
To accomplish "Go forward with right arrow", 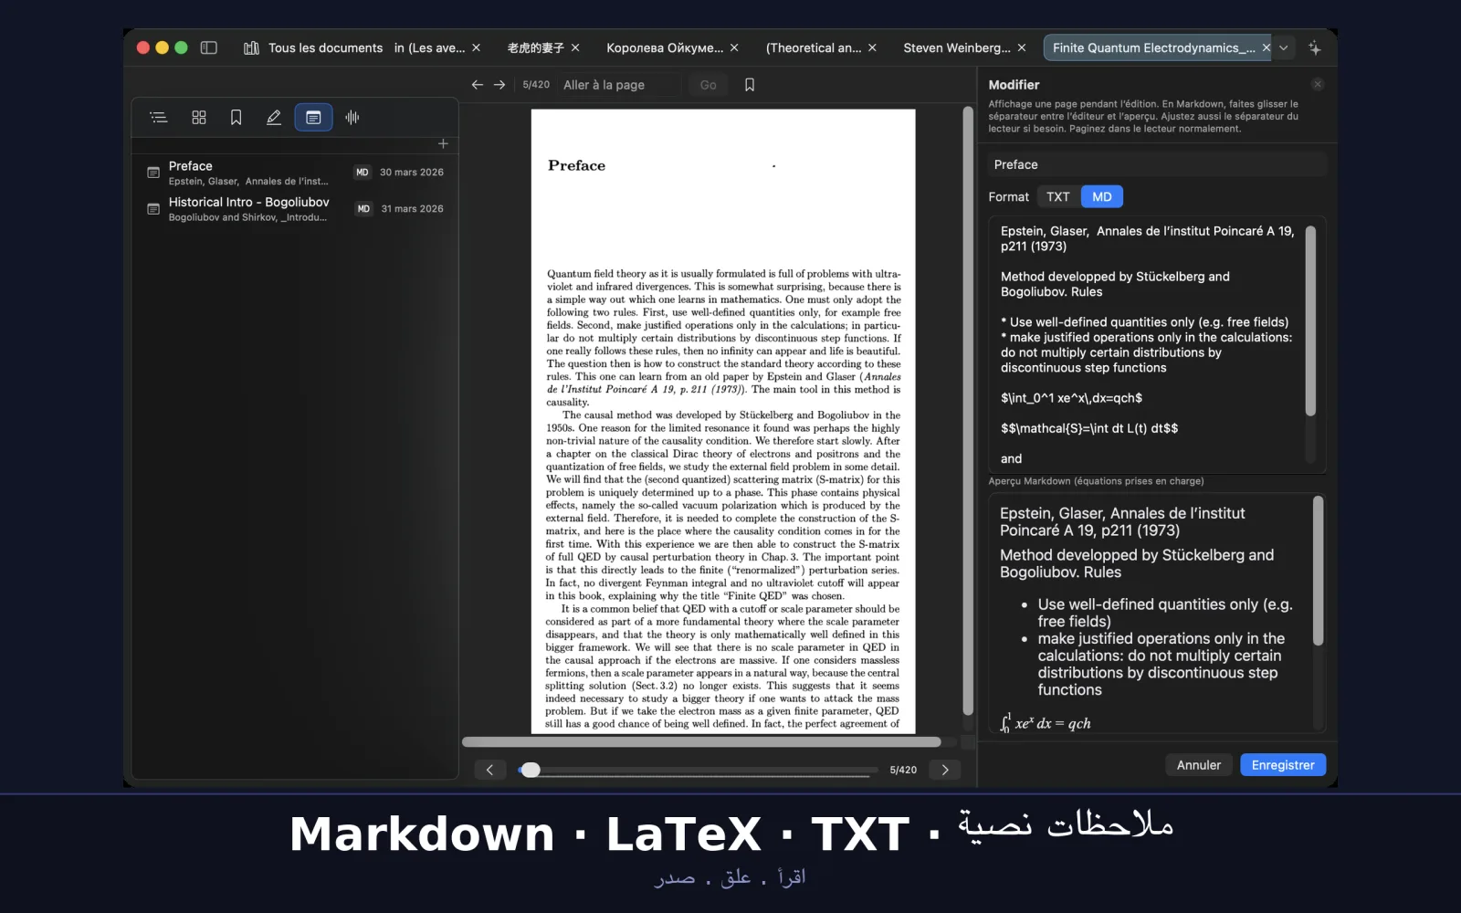I will click(499, 84).
